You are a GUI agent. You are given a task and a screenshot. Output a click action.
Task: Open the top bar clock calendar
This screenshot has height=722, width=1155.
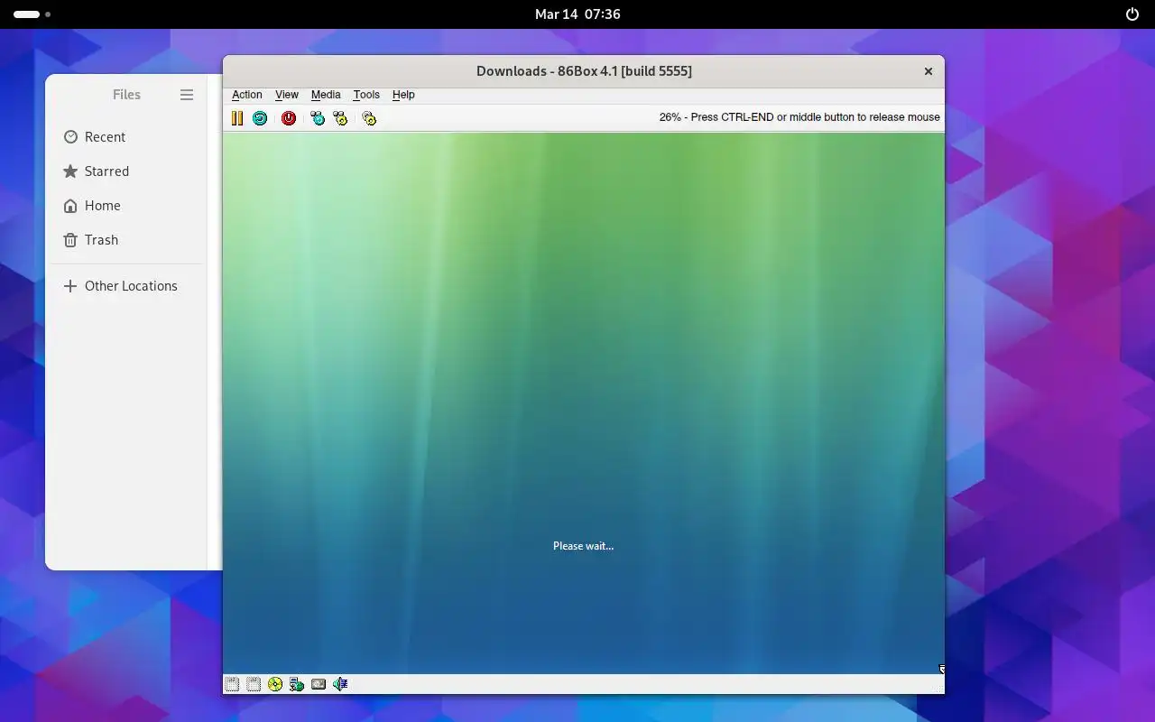[x=577, y=14]
